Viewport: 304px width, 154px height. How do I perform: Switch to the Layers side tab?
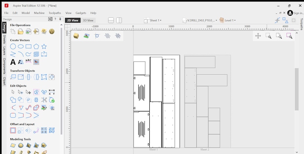(4, 51)
